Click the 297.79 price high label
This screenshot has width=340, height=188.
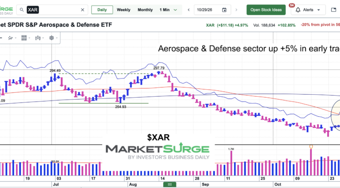(159, 68)
